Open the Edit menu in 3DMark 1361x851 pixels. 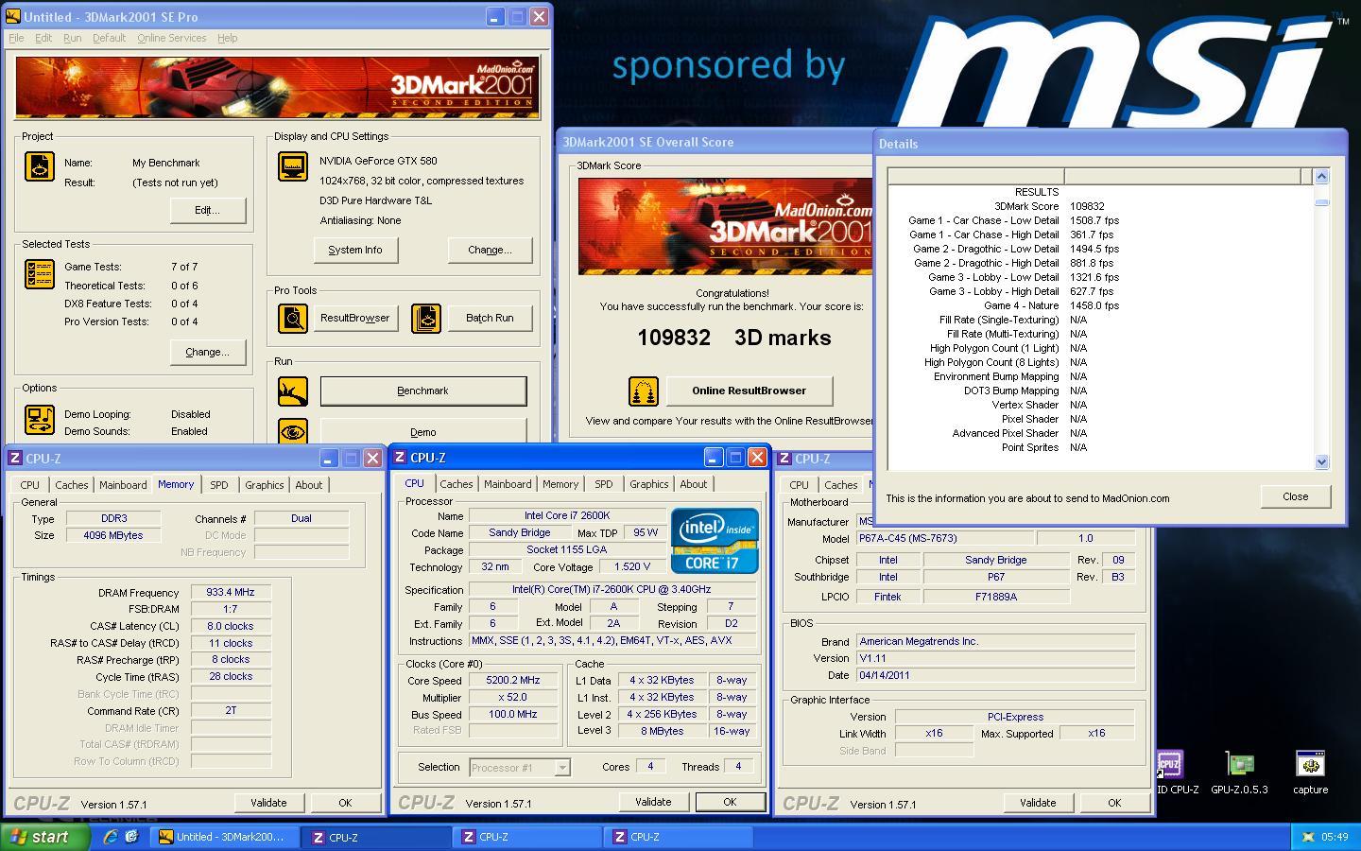43,38
